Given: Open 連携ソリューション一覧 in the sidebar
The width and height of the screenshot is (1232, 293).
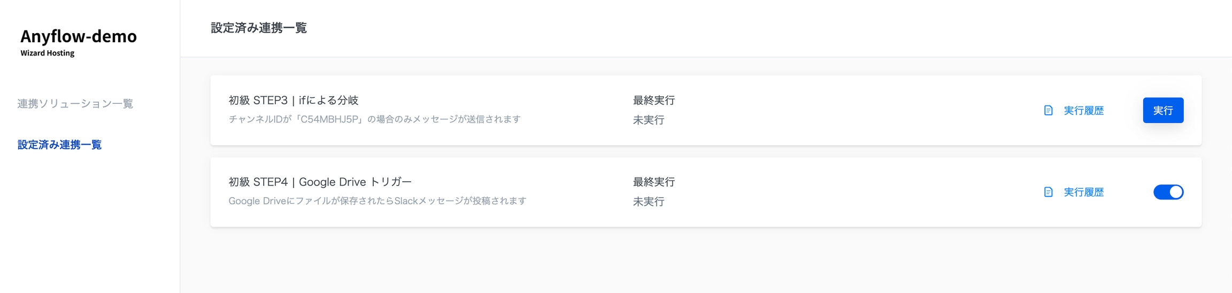Looking at the screenshot, I should click(75, 104).
